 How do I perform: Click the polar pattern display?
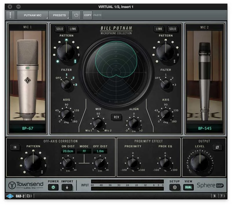coord(116,72)
